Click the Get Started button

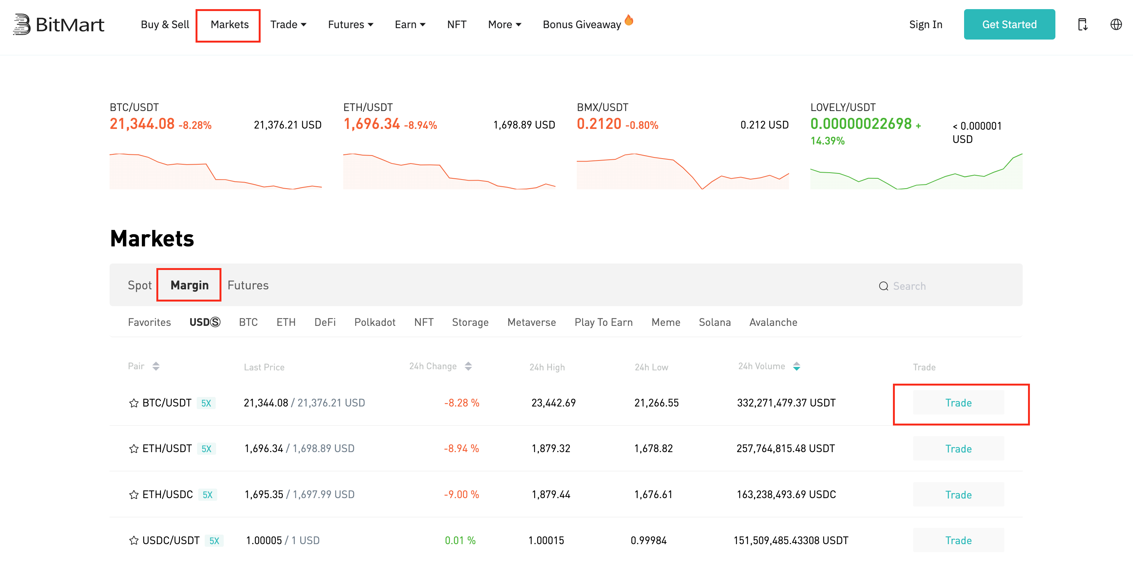[x=1009, y=24]
